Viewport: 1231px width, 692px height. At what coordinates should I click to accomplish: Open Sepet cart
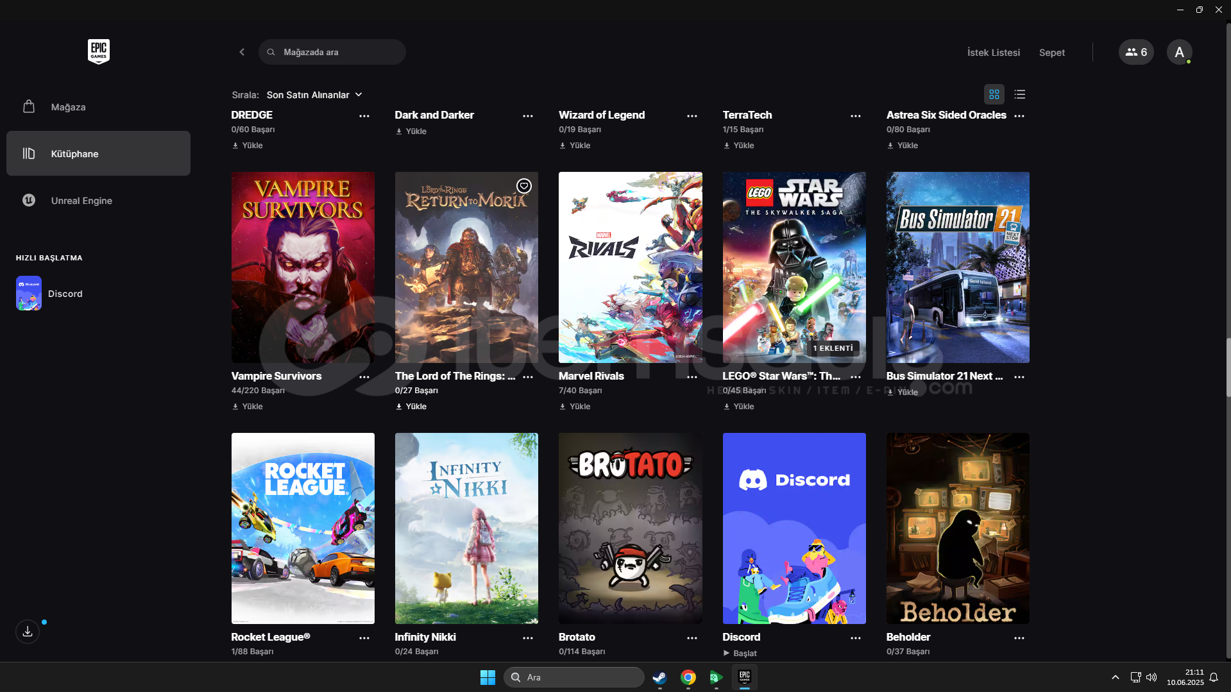(x=1052, y=53)
